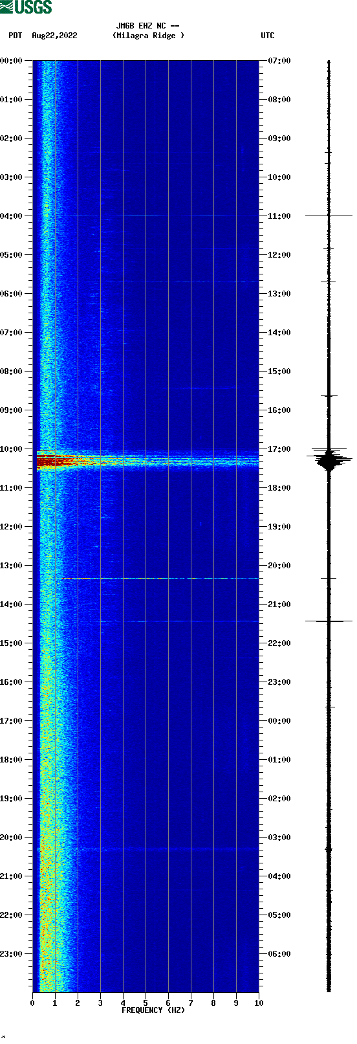Click the large seismogram burst near 17:20 UTC
The width and height of the screenshot is (357, 1044).
click(x=329, y=460)
